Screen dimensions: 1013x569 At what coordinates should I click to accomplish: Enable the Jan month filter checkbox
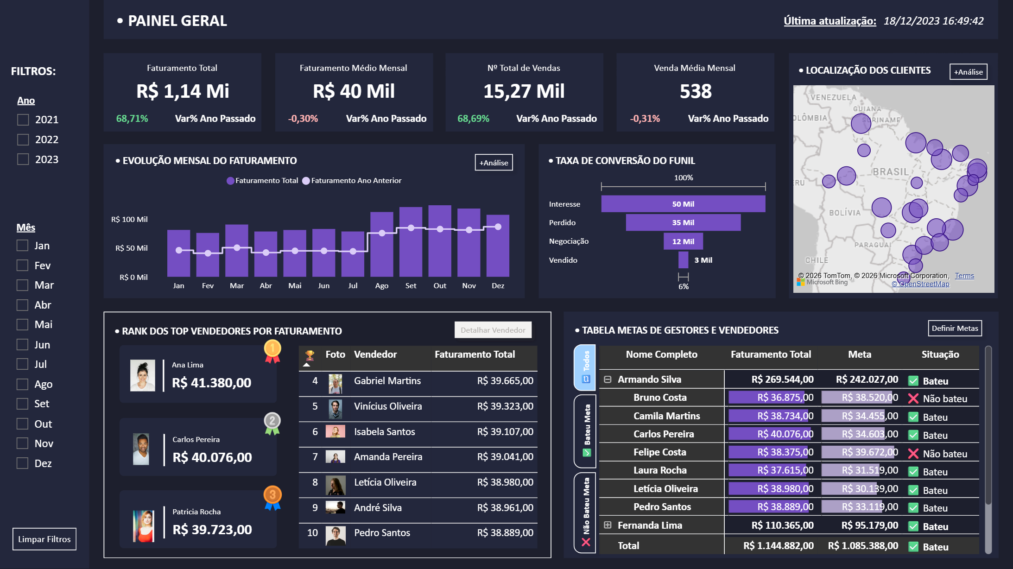(x=23, y=246)
